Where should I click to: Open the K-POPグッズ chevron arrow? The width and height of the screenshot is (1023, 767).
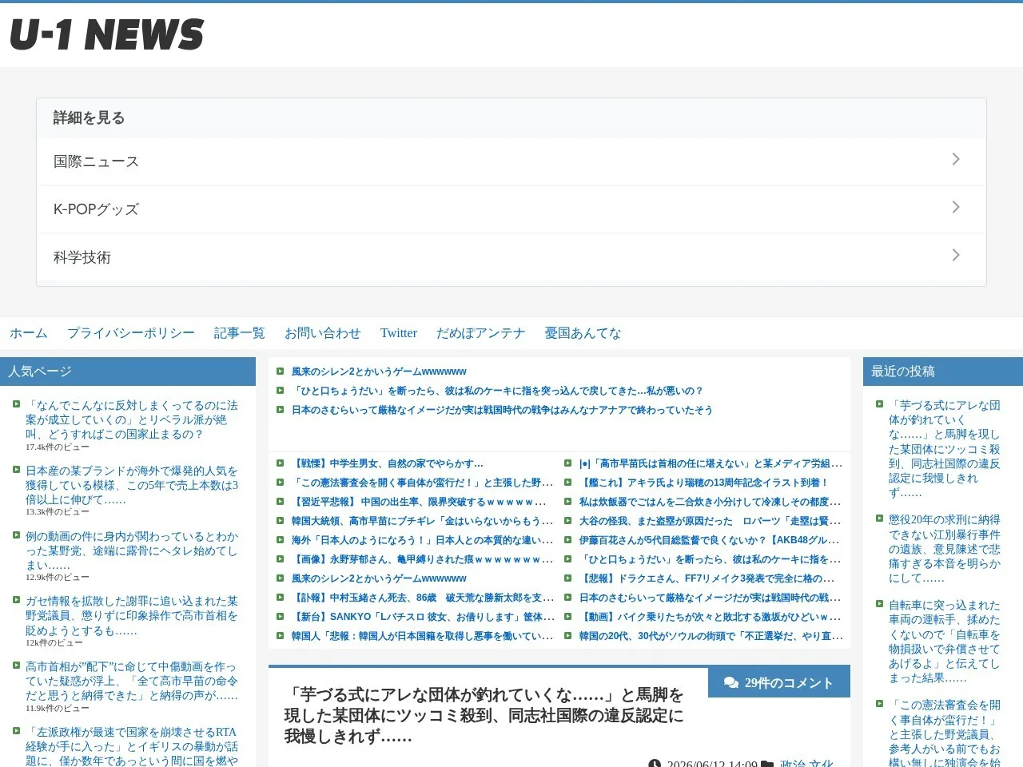pyautogui.click(x=956, y=208)
